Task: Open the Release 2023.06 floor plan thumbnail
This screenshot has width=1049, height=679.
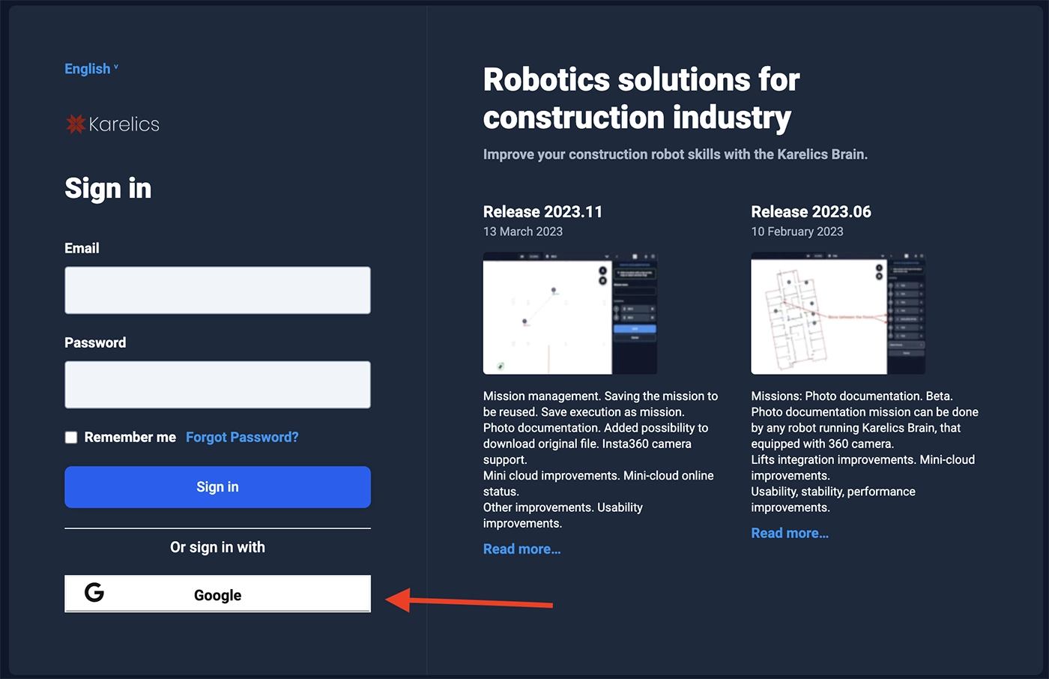Action: 838,313
